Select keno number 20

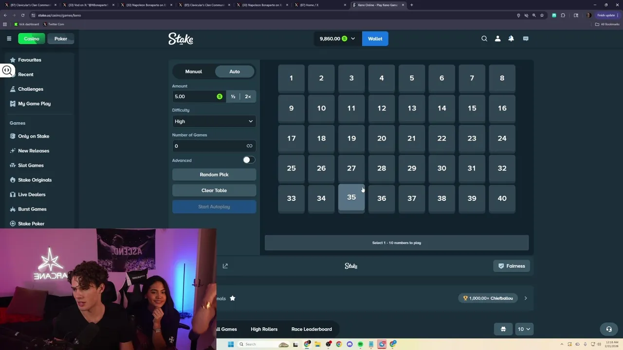click(382, 139)
